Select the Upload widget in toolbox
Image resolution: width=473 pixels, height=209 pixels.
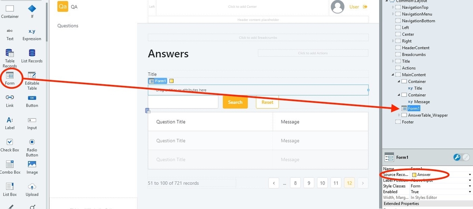[32, 190]
